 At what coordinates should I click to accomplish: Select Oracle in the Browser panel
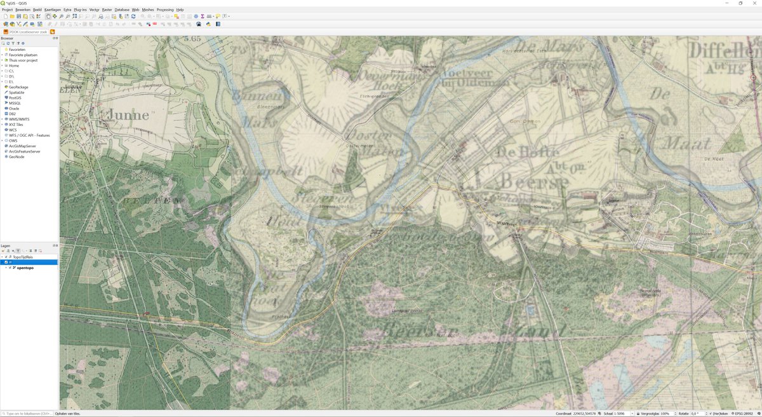coord(13,108)
